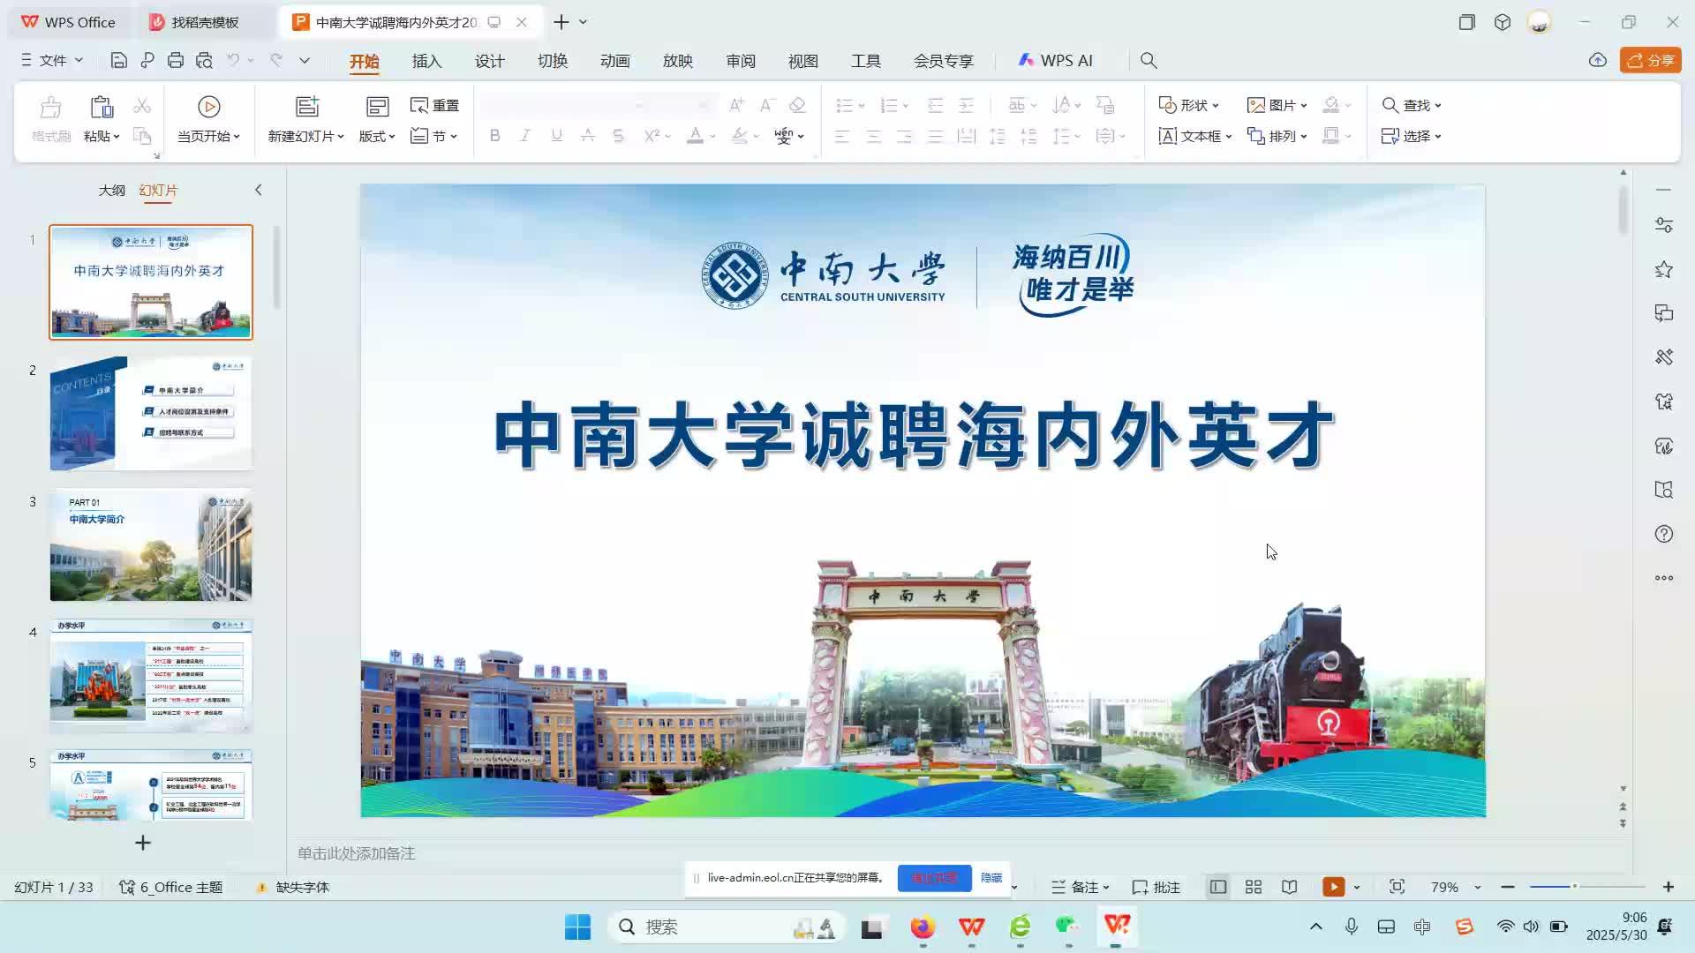Image resolution: width=1695 pixels, height=953 pixels.
Task: Switch to the Transitions (切换) ribbon tab
Action: click(x=553, y=61)
